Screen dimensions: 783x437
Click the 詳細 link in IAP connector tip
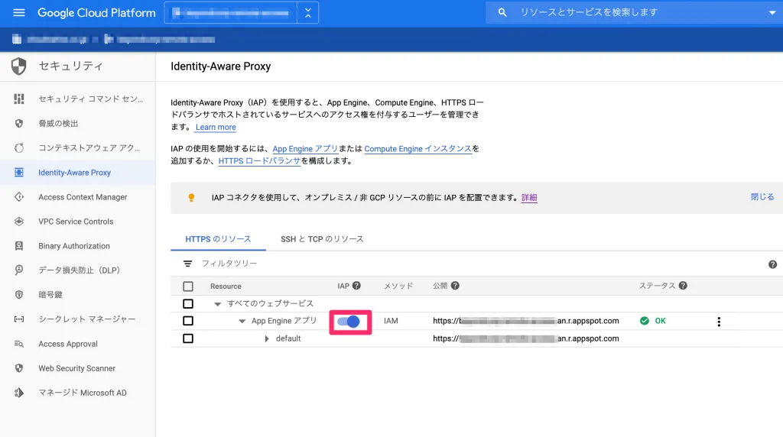(529, 198)
